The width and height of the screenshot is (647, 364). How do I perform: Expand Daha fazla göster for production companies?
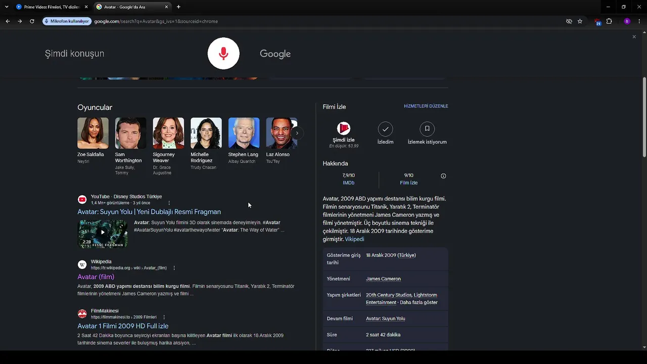419,302
